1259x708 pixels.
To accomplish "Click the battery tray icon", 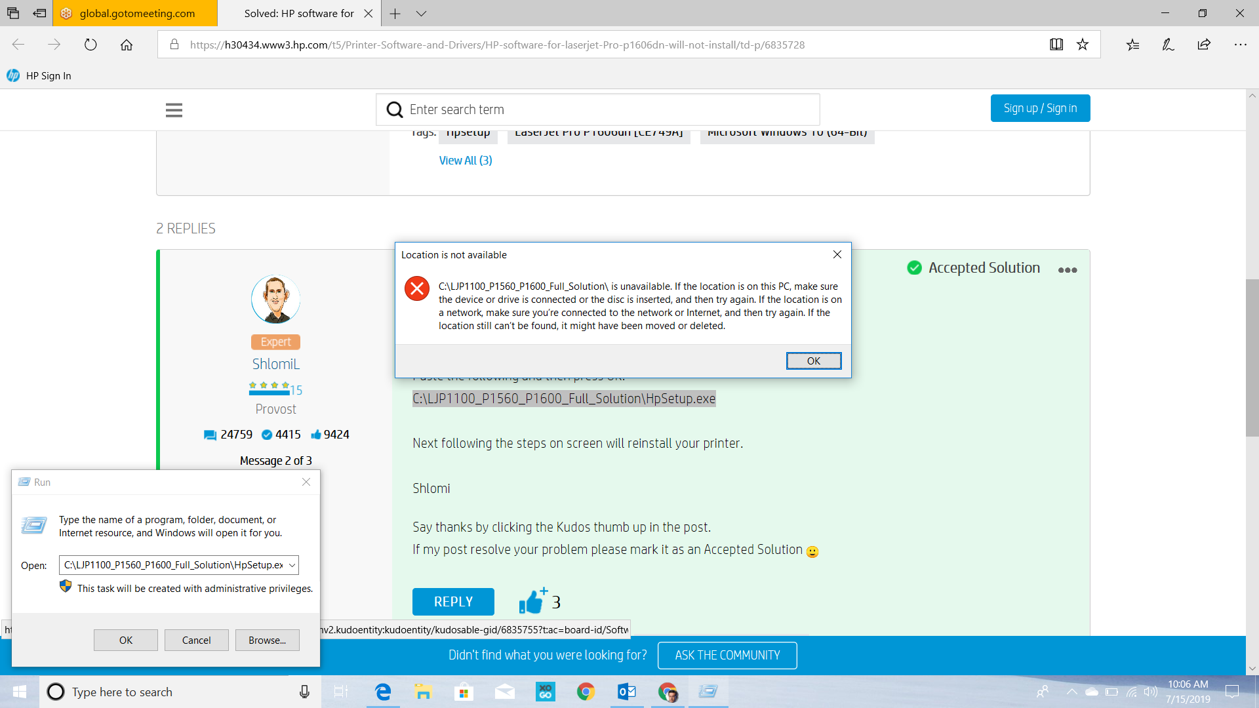I will coord(1111,692).
